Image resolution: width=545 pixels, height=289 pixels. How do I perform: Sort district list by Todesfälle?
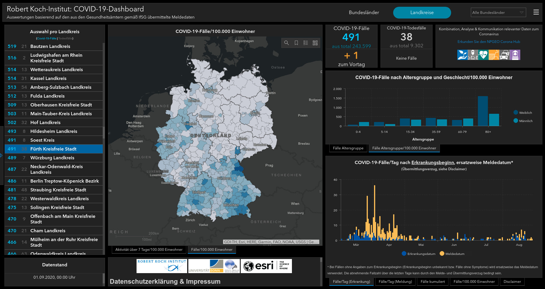coord(65,39)
